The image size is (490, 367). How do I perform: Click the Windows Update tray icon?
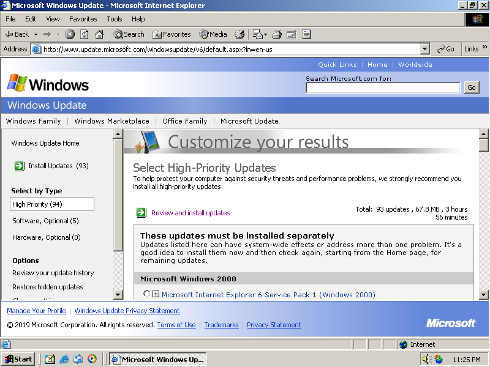point(439,359)
